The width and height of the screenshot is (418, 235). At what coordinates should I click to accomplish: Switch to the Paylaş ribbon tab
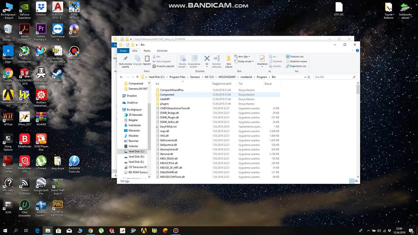point(147,51)
